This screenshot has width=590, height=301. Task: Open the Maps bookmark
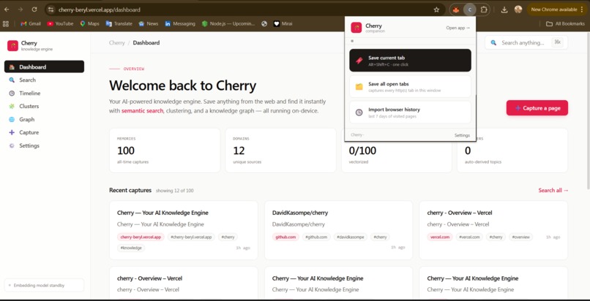pyautogui.click(x=89, y=23)
